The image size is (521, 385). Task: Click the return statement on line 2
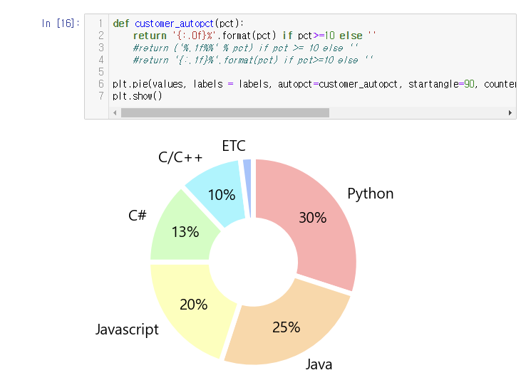(254, 36)
